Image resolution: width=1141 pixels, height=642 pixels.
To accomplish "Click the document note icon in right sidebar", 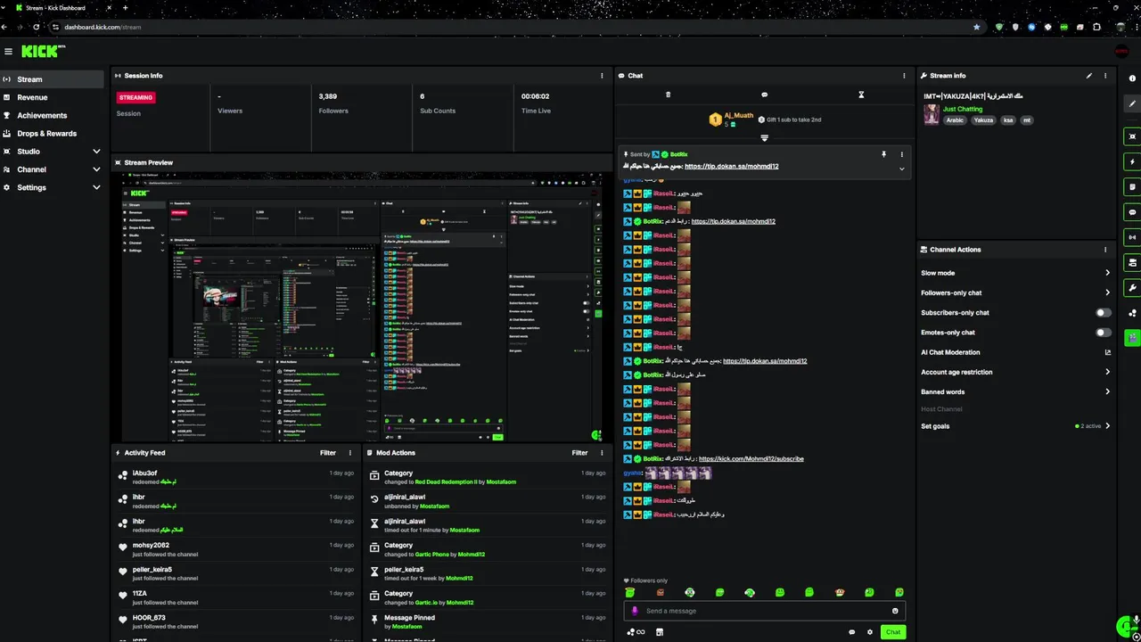I will (x=1132, y=187).
